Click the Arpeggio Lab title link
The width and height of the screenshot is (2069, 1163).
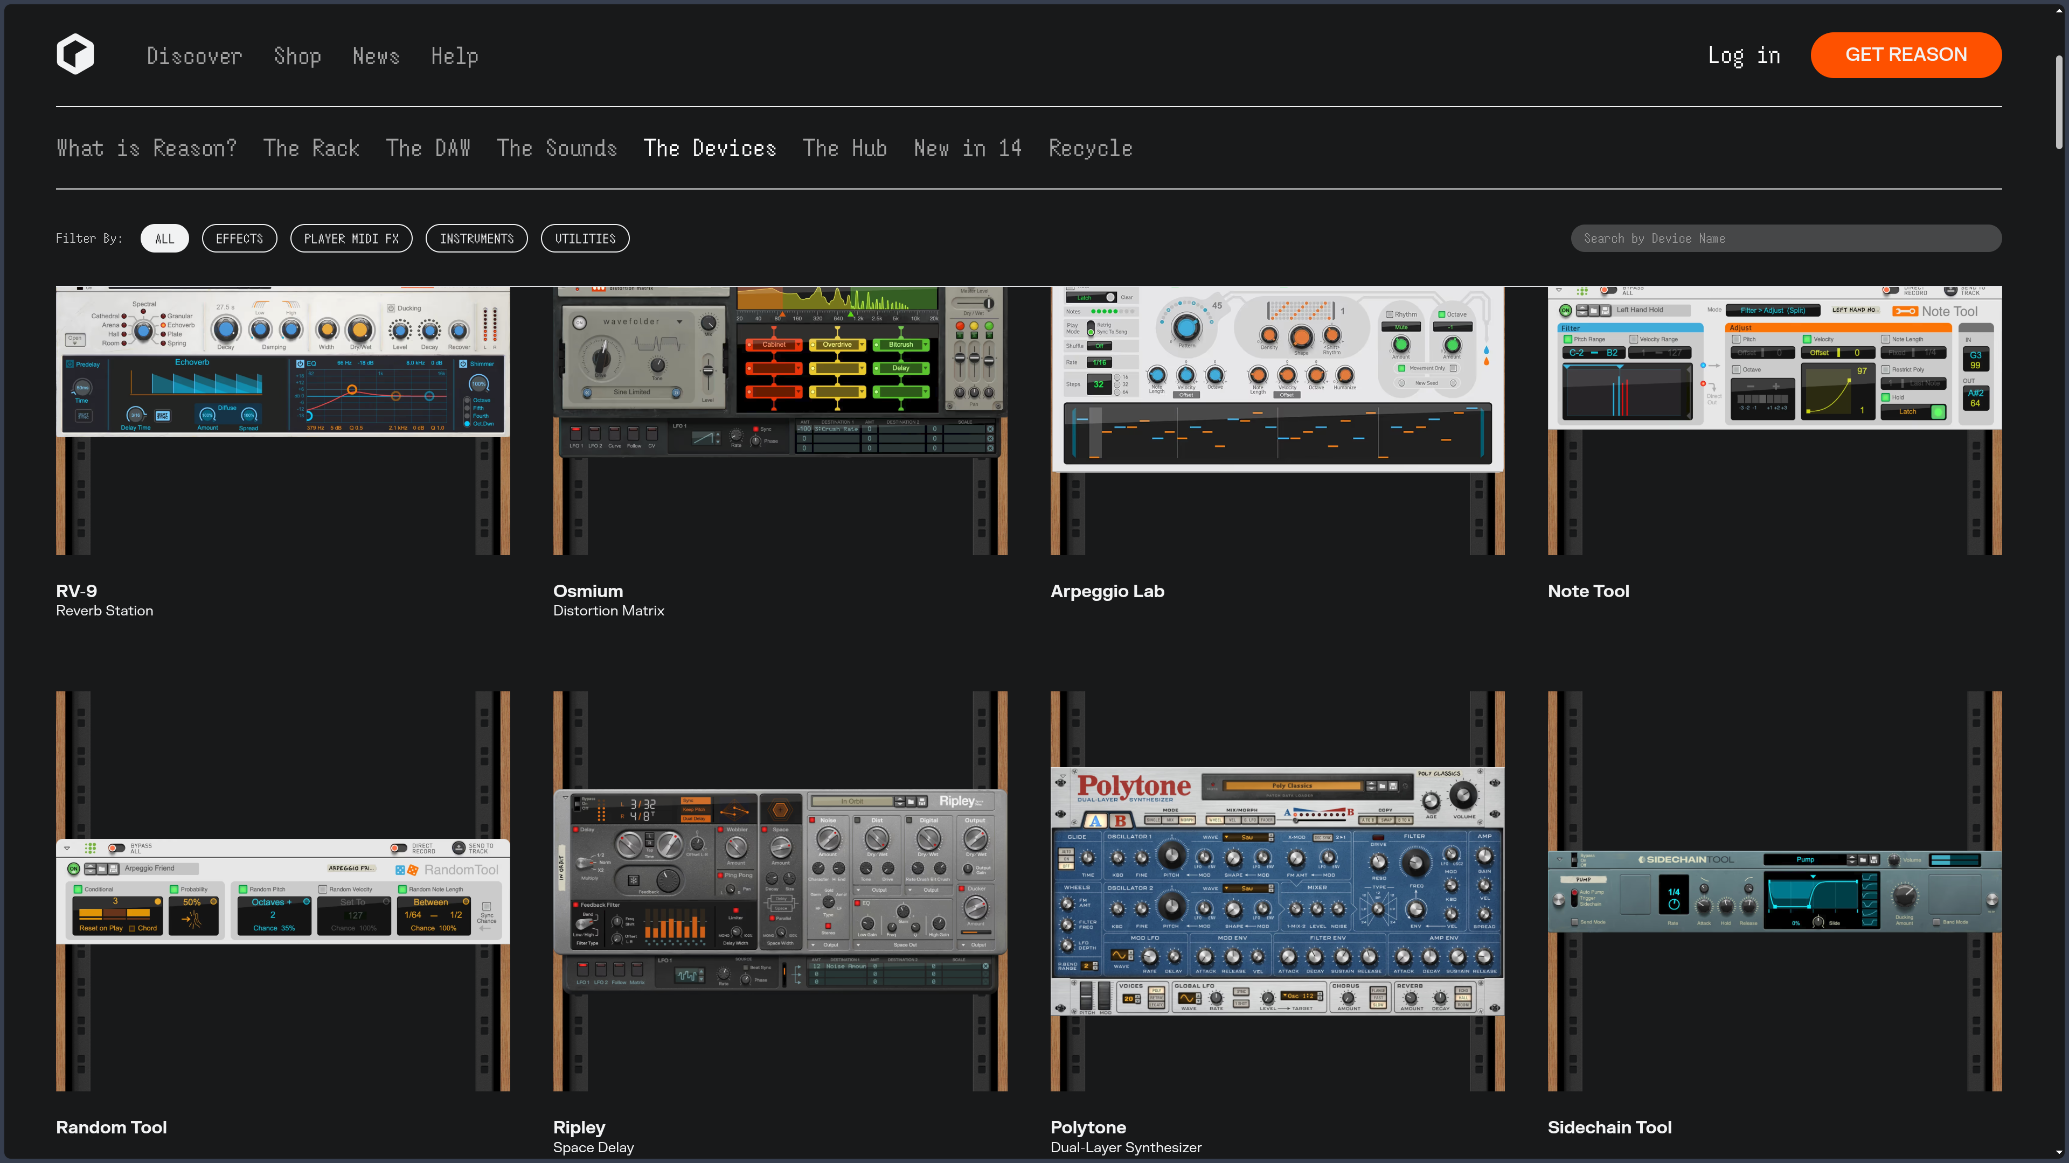pyautogui.click(x=1107, y=592)
